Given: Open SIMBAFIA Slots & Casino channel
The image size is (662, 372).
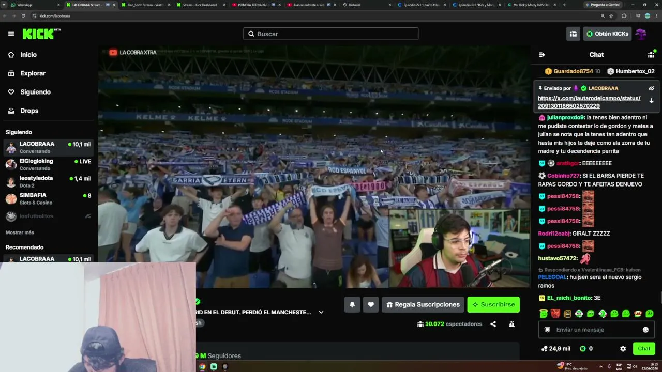Looking at the screenshot, I should click(49, 198).
